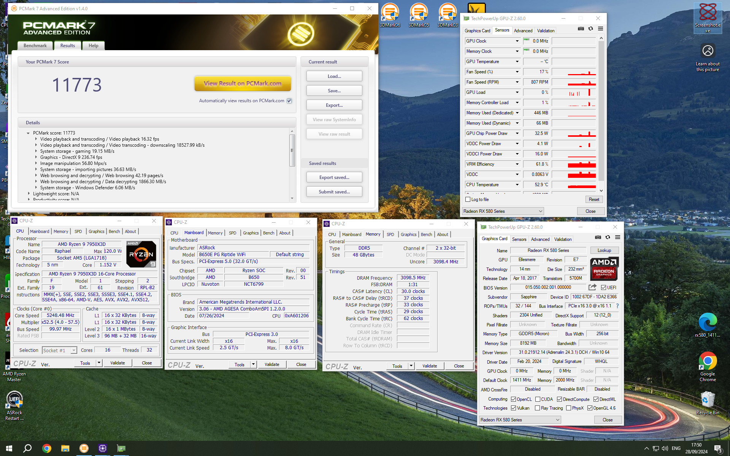Open Windows Start menu
Viewport: 730px width, 456px height.
coord(9,448)
